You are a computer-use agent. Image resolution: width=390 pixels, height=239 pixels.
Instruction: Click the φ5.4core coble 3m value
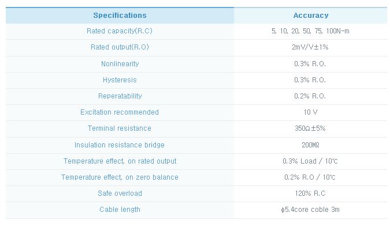point(310,210)
